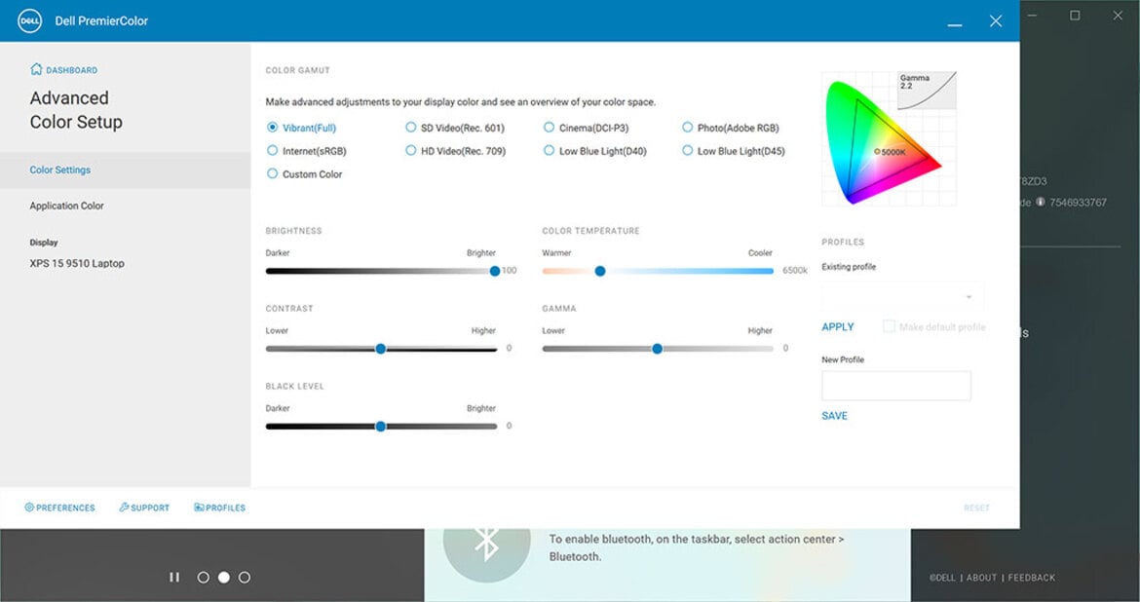
Task: Click the Gamma slider handle
Action: [x=658, y=349]
